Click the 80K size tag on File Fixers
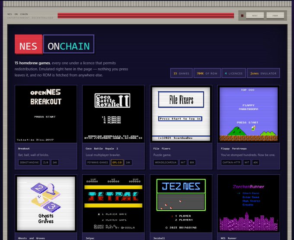Viewport: 294px width, 240px height. pos(192,162)
